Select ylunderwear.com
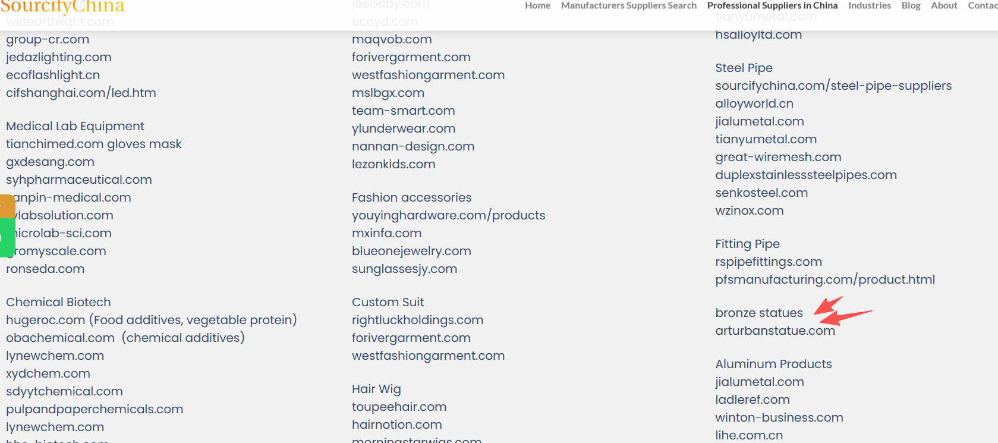The image size is (998, 443). click(x=404, y=129)
